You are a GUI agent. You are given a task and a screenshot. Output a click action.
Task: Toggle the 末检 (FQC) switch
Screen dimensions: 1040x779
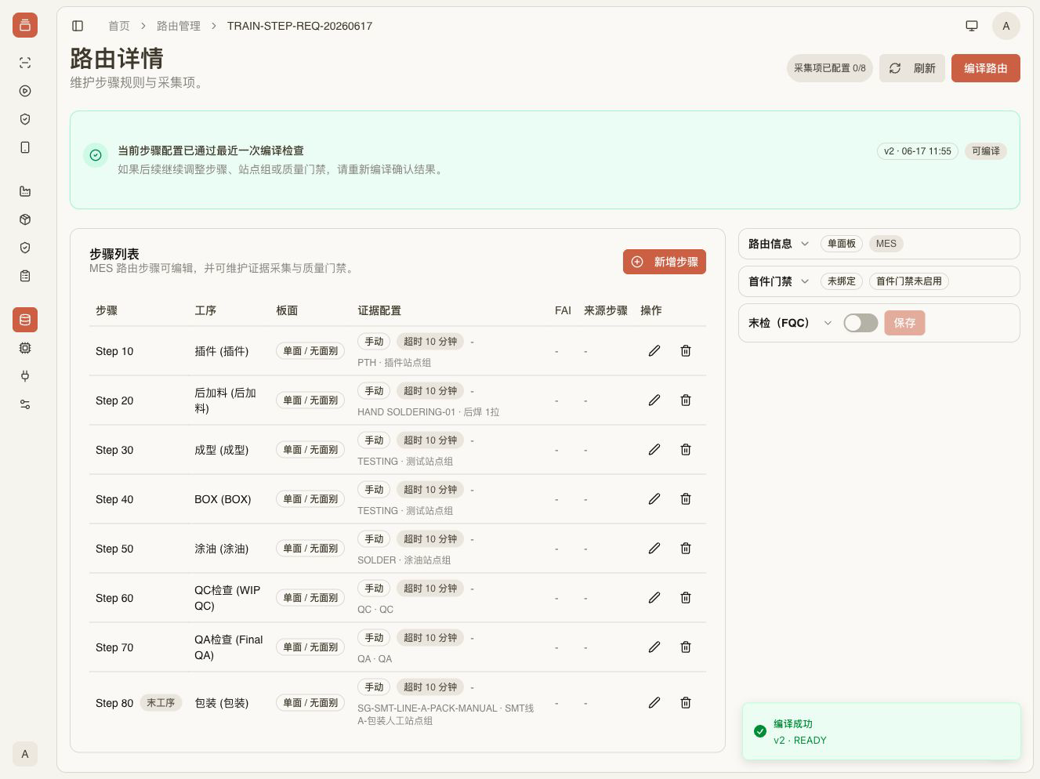tap(861, 323)
